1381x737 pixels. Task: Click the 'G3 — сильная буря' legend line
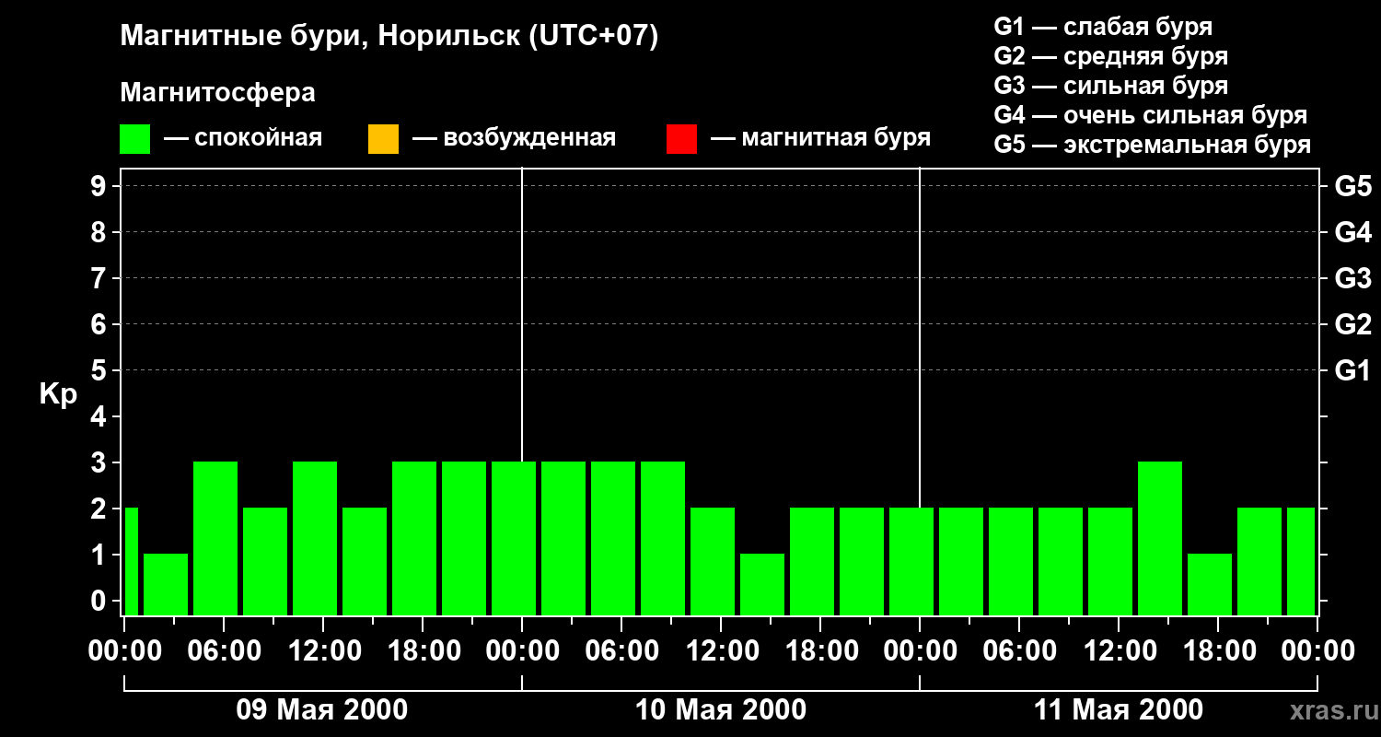point(1110,86)
